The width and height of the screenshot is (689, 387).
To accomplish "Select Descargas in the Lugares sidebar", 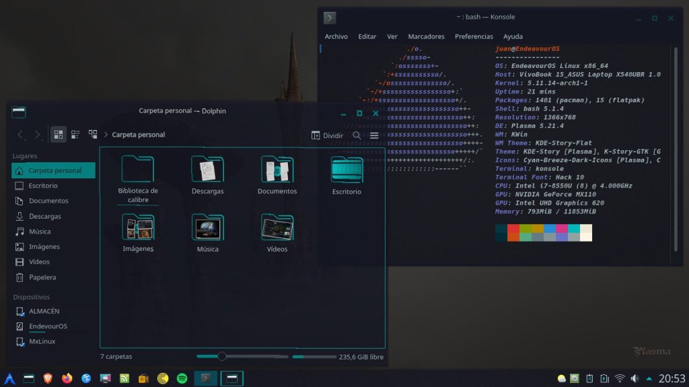I will click(x=44, y=216).
